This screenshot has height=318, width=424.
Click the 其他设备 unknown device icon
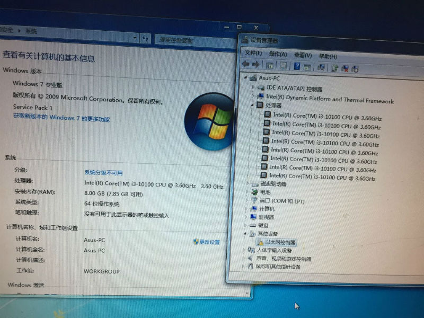253,233
